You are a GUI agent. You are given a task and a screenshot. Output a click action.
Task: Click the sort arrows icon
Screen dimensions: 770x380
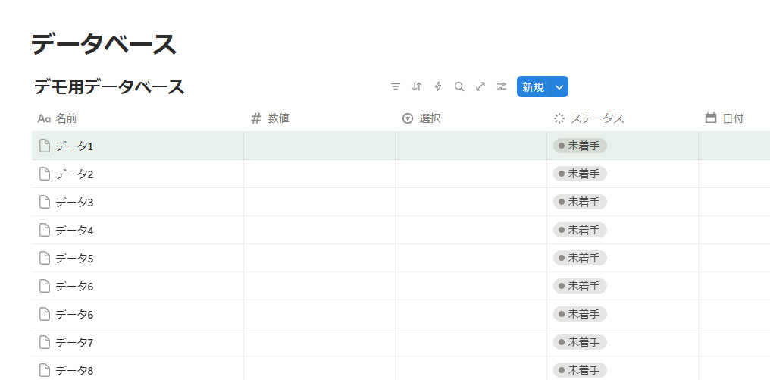416,86
